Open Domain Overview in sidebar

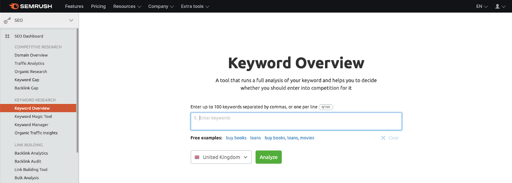tap(31, 55)
